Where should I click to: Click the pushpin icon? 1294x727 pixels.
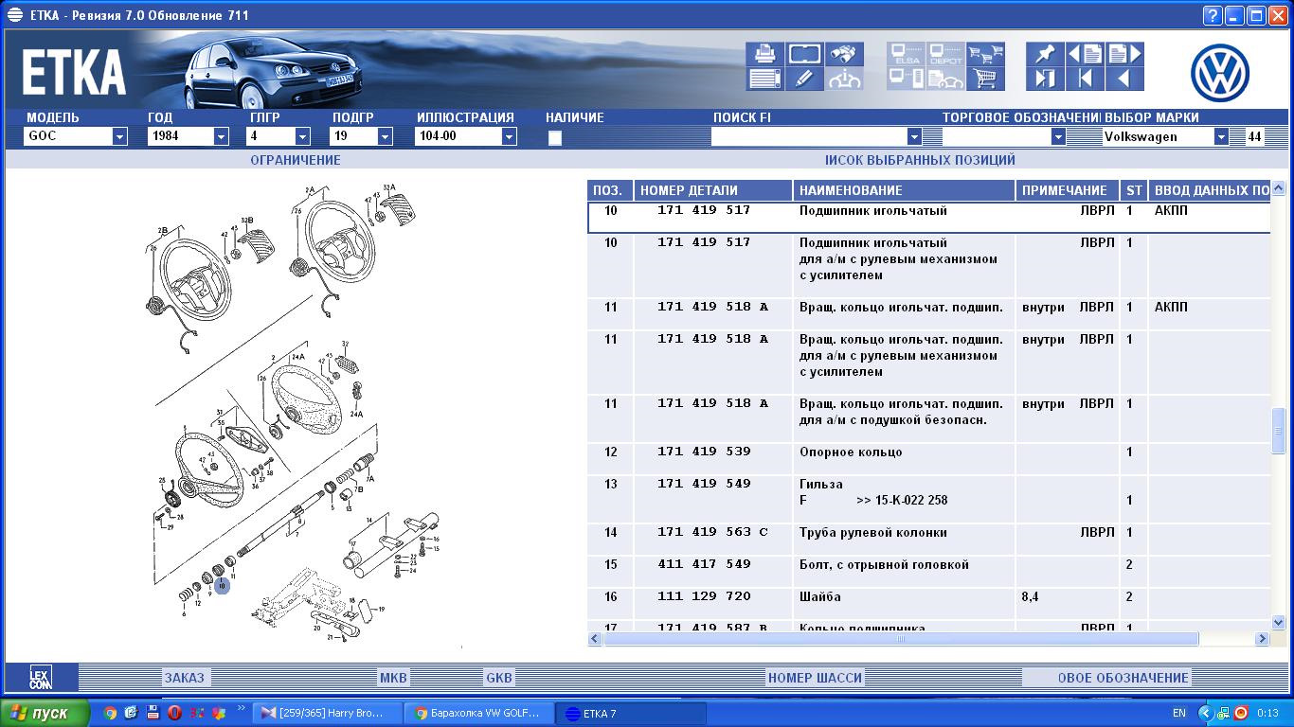tap(1045, 54)
